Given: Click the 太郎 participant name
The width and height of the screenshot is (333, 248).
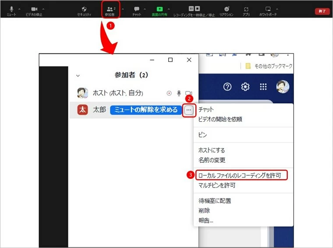Looking at the screenshot, I should click(99, 110).
